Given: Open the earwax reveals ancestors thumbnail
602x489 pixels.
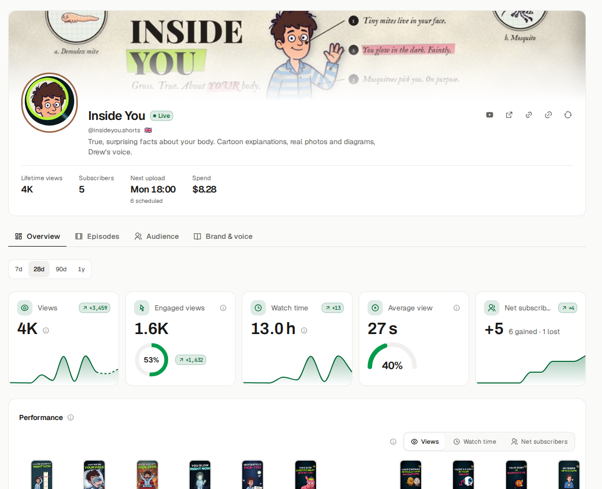Looking at the screenshot, I should (411, 475).
